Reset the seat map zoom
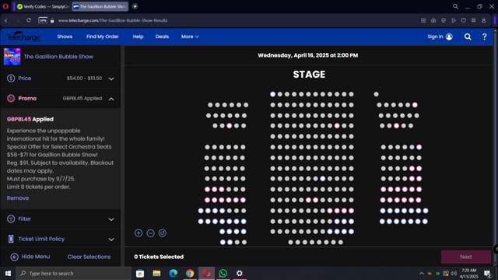This screenshot has width=498, height=280. (x=163, y=233)
